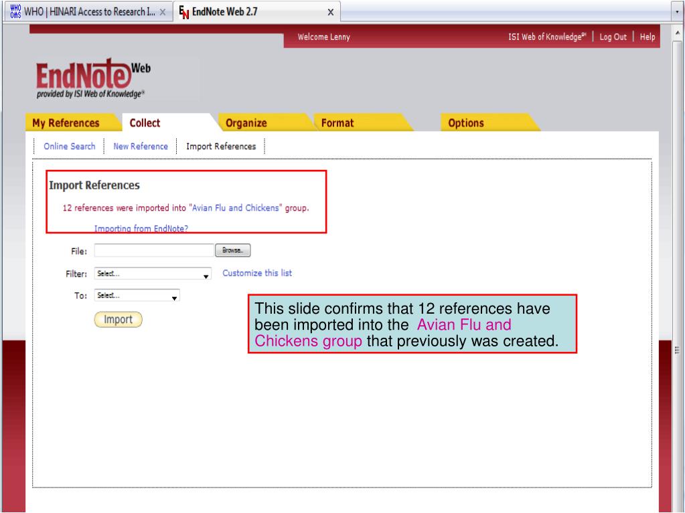Open the "Avian Flu and Chickens" group link
The width and height of the screenshot is (685, 513).
click(236, 208)
